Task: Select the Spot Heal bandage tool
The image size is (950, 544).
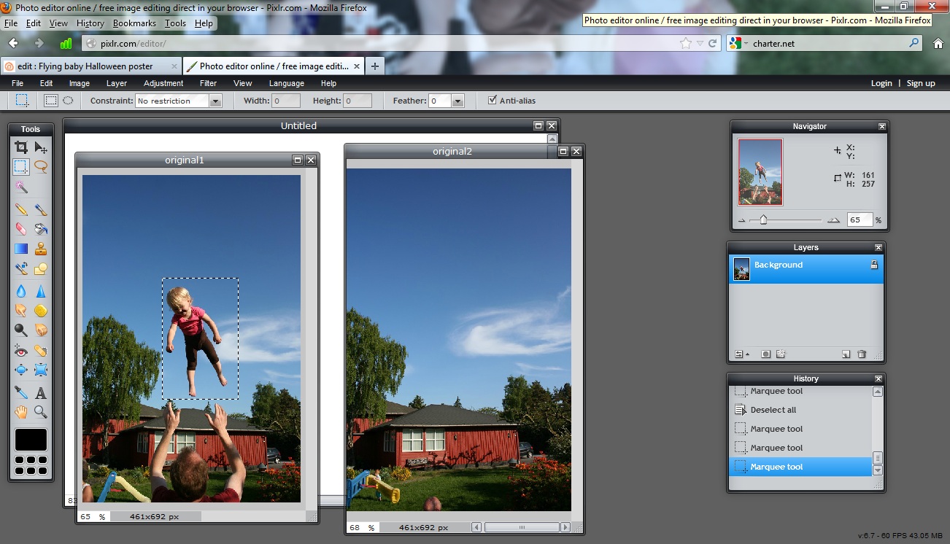Action: [x=41, y=351]
